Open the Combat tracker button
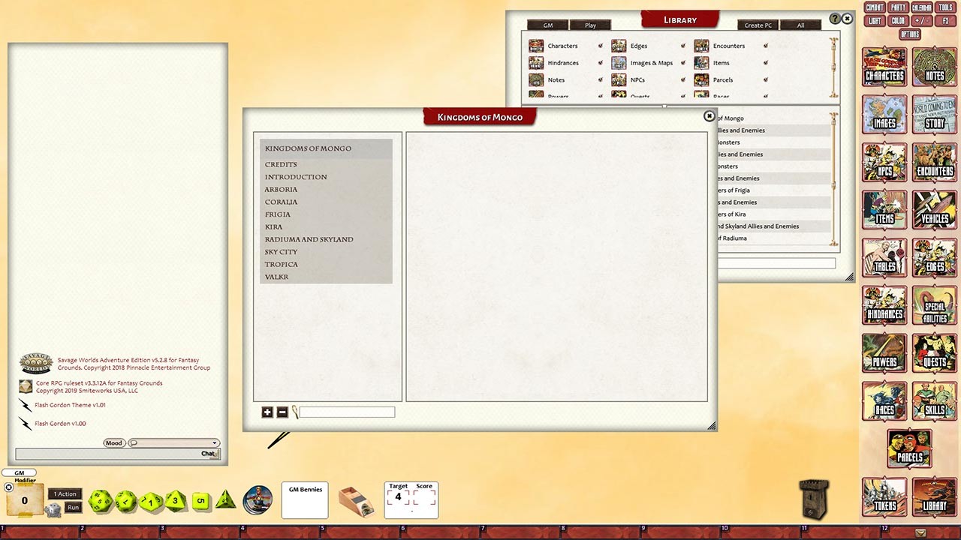The width and height of the screenshot is (961, 540). pyautogui.click(x=875, y=7)
